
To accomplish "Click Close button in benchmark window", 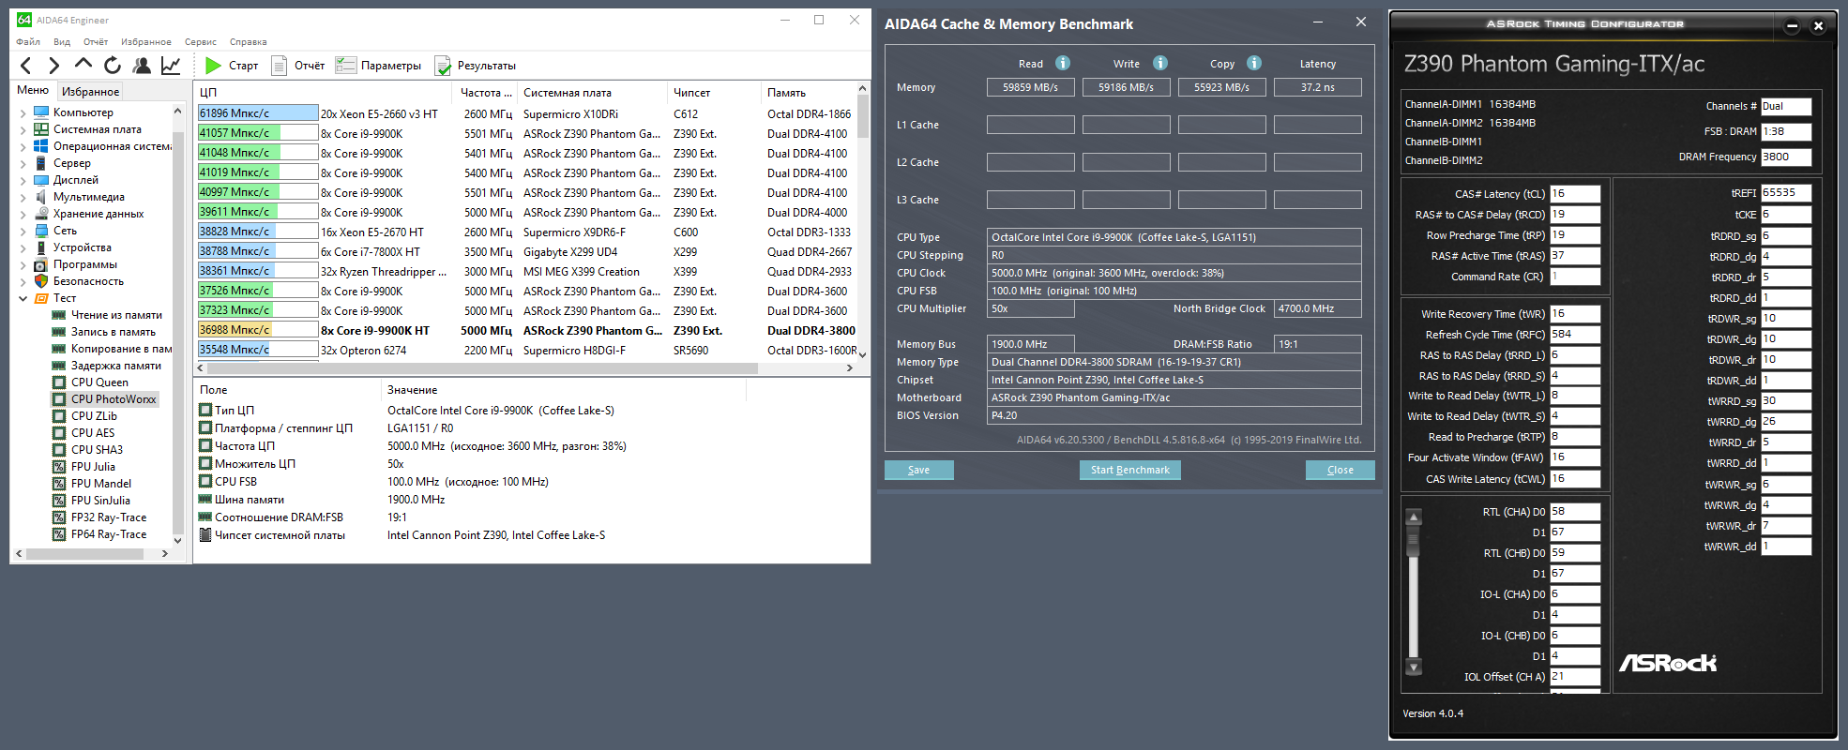I will (1341, 470).
